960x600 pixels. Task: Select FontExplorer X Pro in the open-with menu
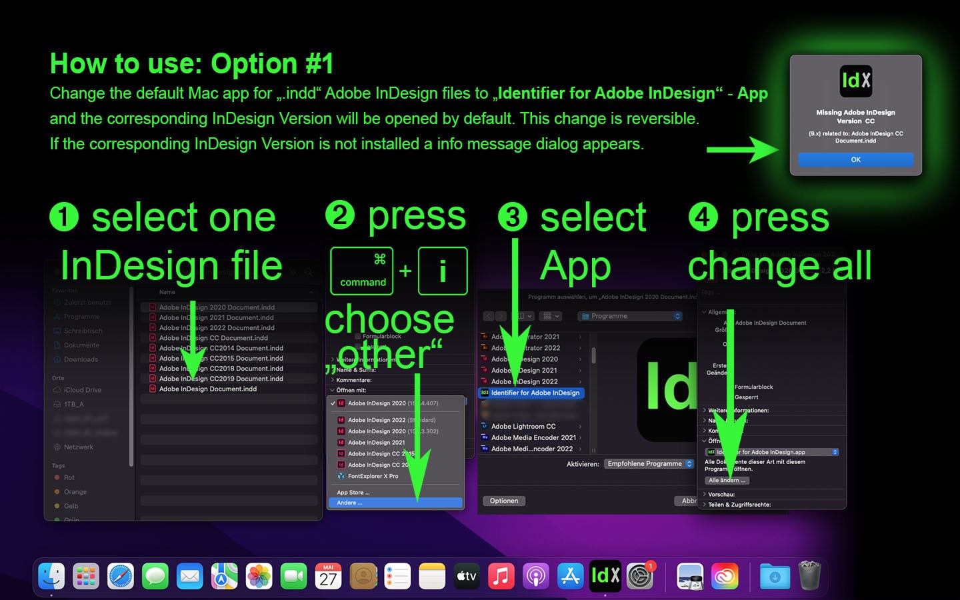[x=395, y=476]
